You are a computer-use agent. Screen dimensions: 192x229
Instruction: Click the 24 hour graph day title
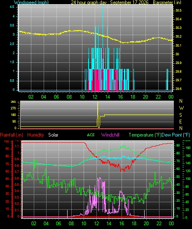(110, 2)
